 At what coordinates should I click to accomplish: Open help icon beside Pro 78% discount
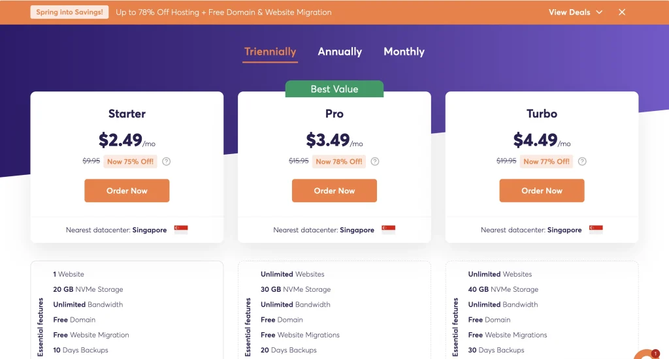(374, 162)
